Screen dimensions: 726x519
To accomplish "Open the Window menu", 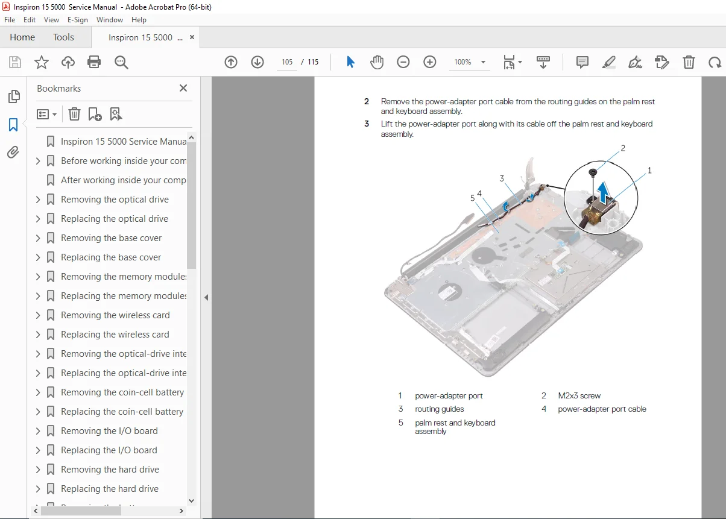I will (x=110, y=19).
